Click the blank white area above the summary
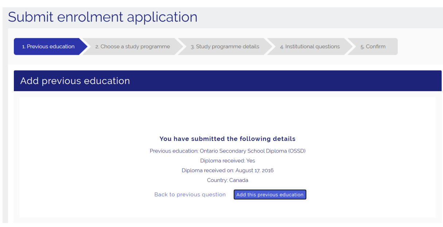 (x=228, y=114)
